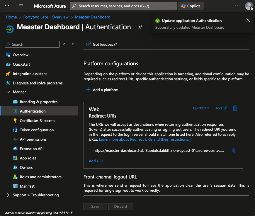Open Copilot from the top bar
The height and width of the screenshot is (216, 255).
191,6
